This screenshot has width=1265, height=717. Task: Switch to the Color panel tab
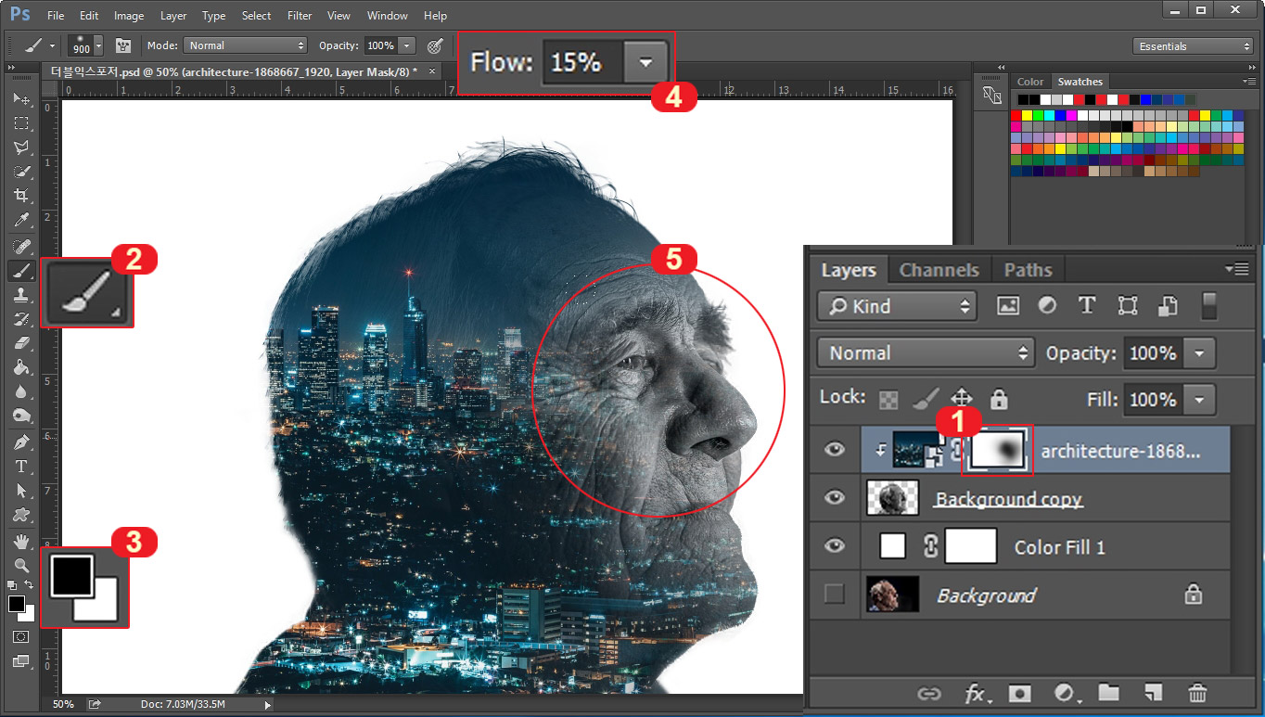[x=1030, y=82]
